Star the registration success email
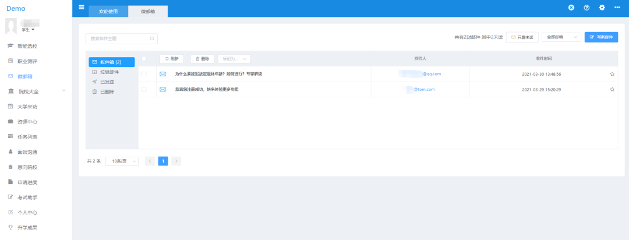This screenshot has height=240, width=629. 612,90
